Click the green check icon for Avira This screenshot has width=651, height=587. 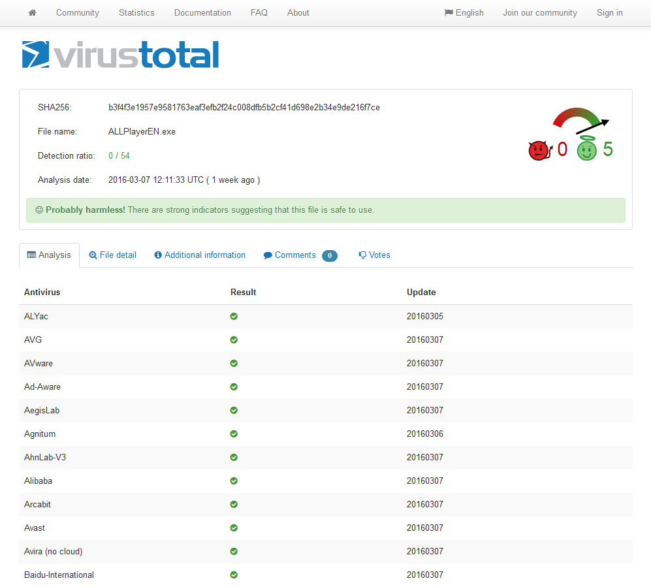(x=234, y=552)
